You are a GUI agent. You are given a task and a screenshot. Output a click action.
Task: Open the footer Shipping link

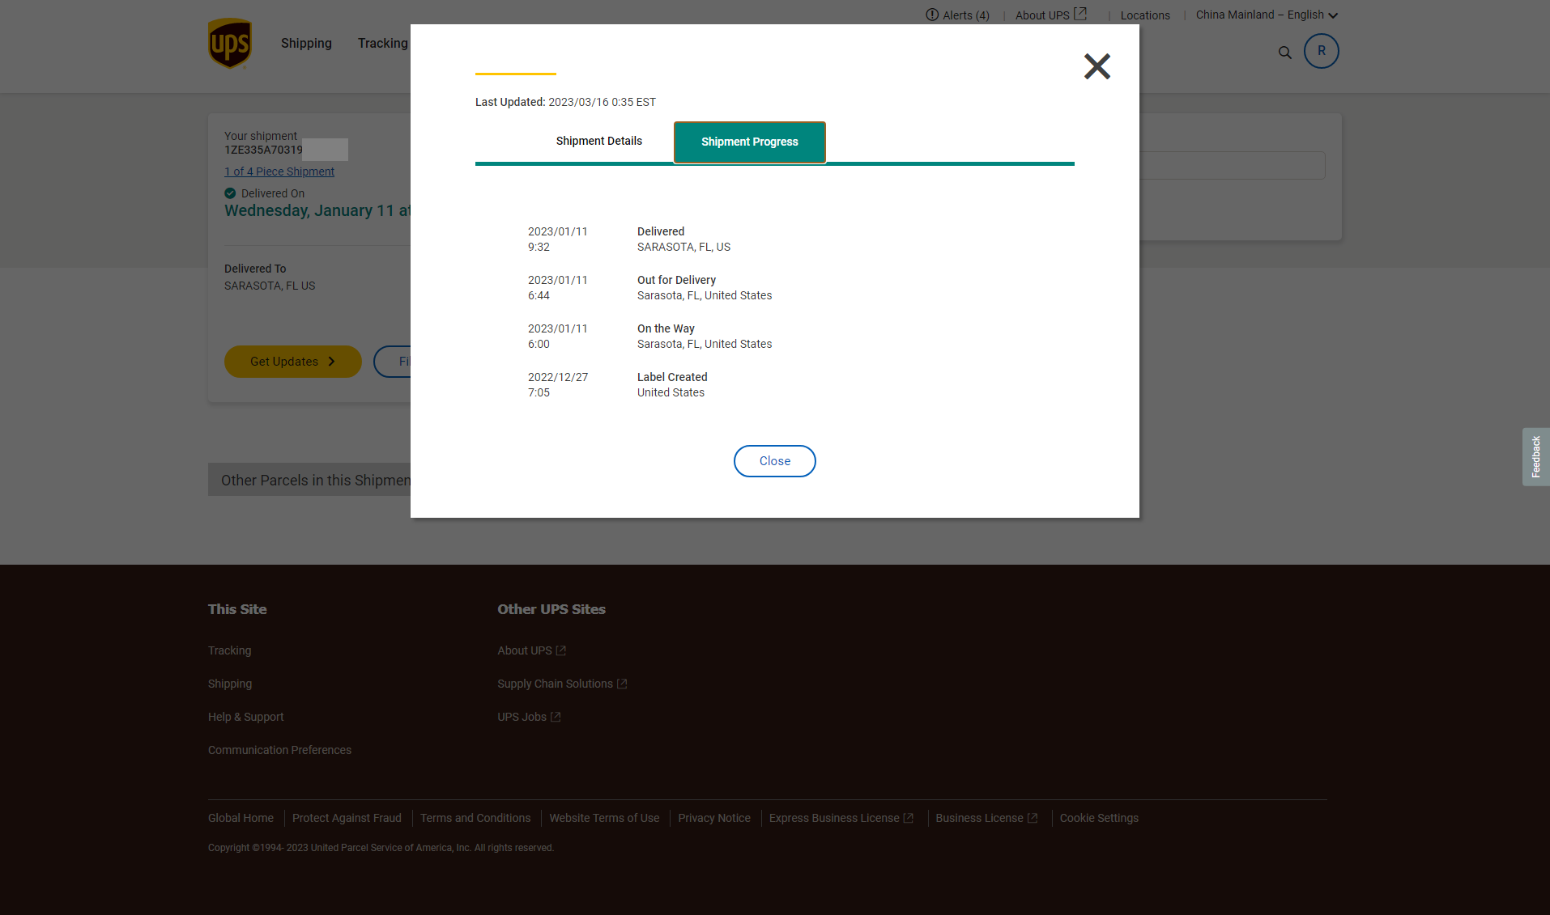(230, 684)
